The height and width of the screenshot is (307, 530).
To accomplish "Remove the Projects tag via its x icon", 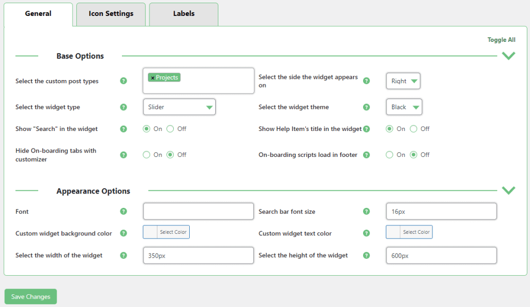I will pyautogui.click(x=153, y=78).
